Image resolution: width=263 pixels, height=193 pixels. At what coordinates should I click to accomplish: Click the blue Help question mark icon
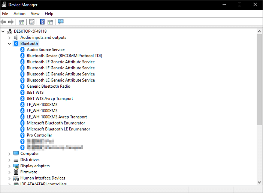pyautogui.click(x=42, y=22)
